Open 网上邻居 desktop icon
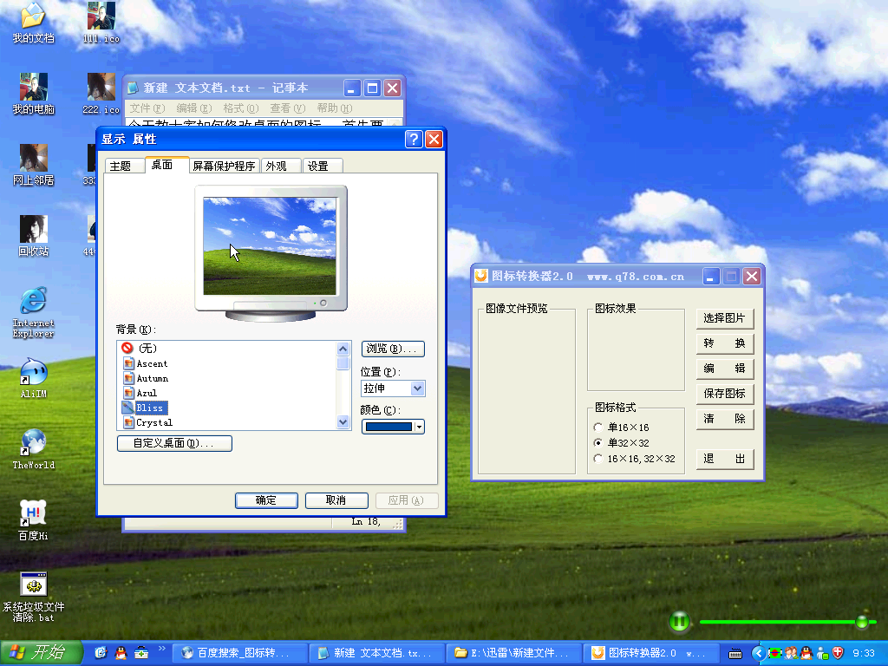888x666 pixels. tap(34, 166)
